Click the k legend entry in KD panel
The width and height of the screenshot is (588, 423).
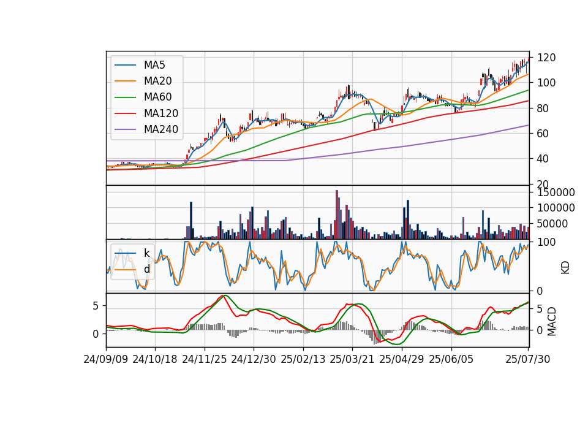(x=146, y=253)
